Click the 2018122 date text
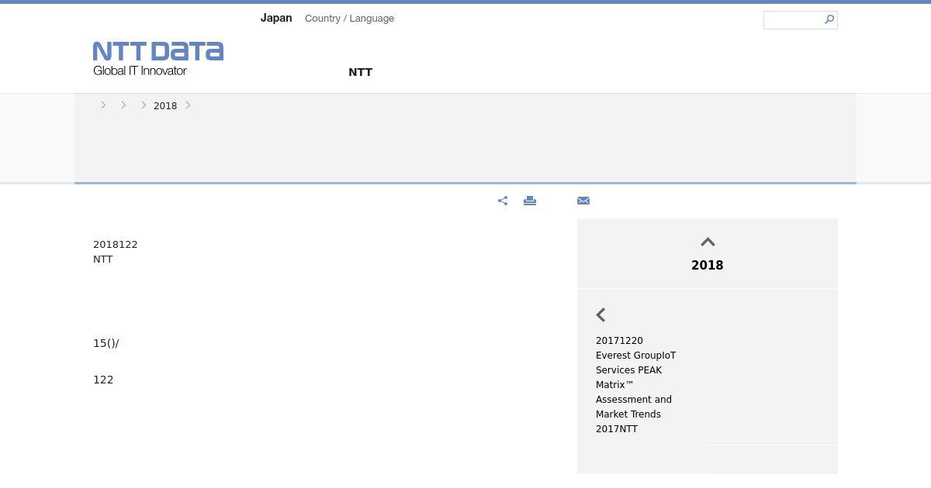This screenshot has width=931, height=488. [116, 245]
